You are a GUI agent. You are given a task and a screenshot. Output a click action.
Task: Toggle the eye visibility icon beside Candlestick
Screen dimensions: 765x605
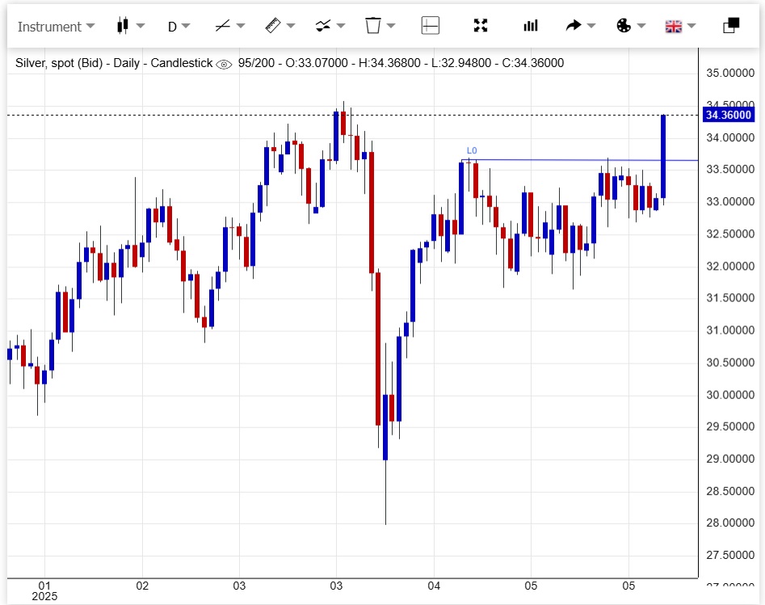(225, 64)
